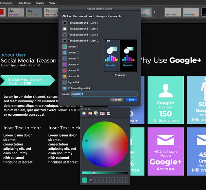206x190 pixels.
Task: Switch to the pencils color picker
Action: pyautogui.click(x=109, y=113)
